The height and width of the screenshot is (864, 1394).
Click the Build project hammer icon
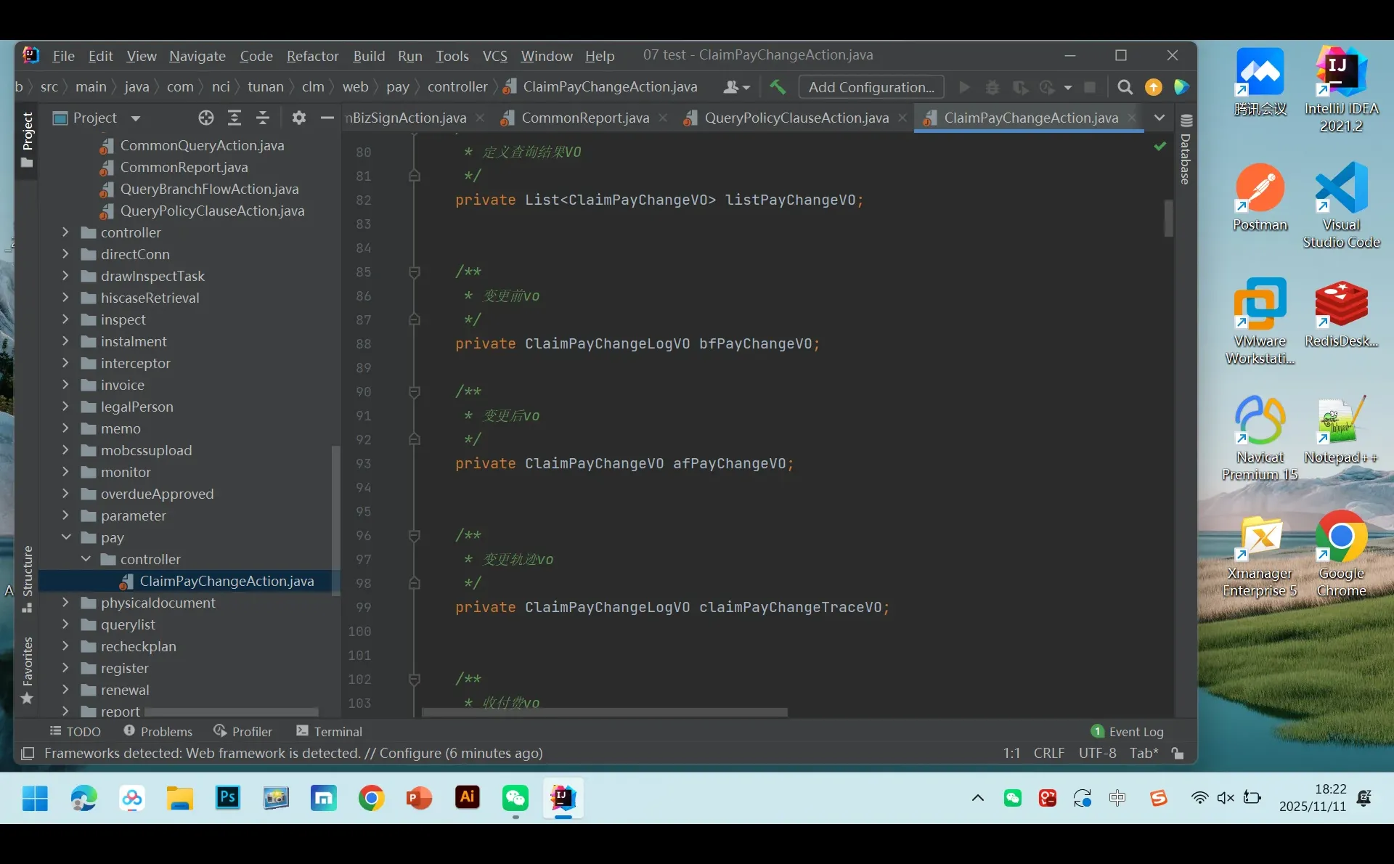point(778,87)
